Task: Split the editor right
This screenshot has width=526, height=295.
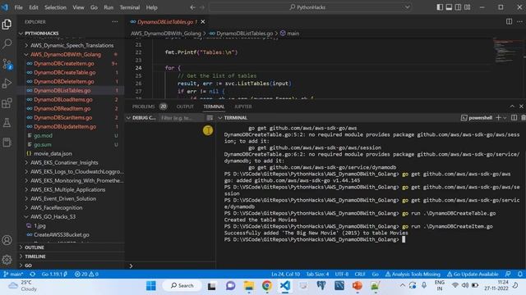Action: [x=509, y=21]
